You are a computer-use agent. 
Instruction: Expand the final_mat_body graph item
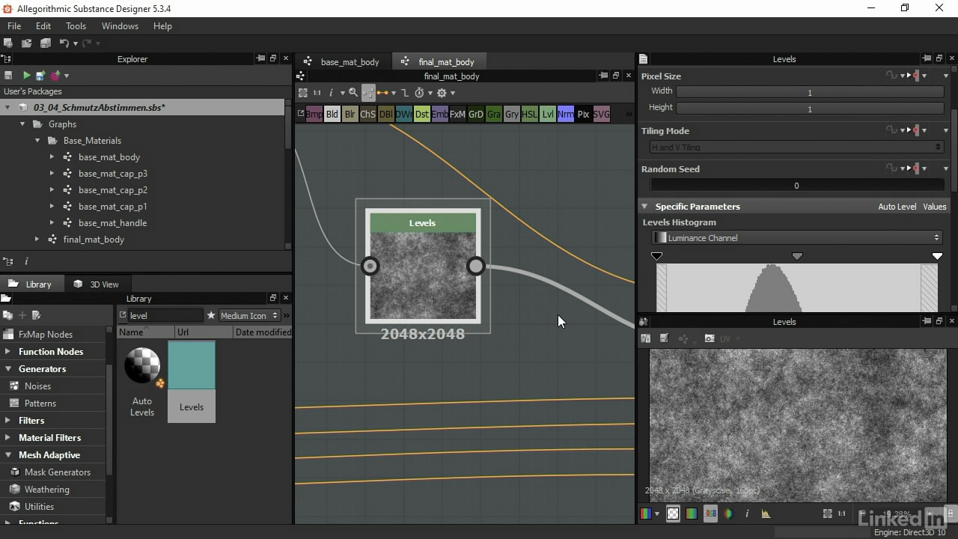(x=37, y=240)
